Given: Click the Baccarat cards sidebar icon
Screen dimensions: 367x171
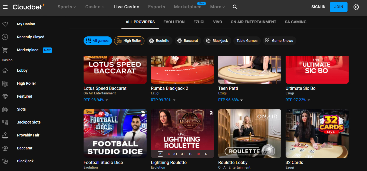Looking at the screenshot, I should pos(5,148).
